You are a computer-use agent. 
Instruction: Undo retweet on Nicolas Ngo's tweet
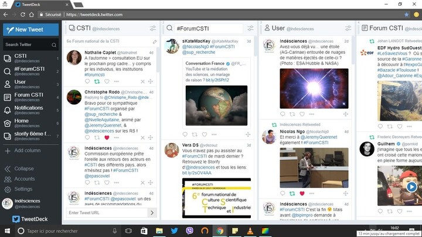coord(292,193)
